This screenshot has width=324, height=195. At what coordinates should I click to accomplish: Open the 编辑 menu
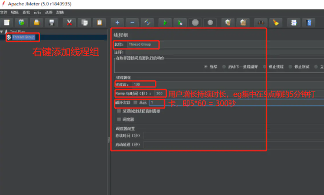[x=15, y=12]
